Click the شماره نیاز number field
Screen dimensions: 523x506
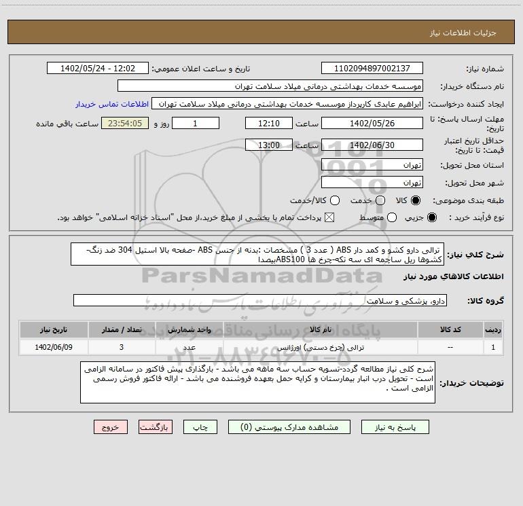click(372, 69)
